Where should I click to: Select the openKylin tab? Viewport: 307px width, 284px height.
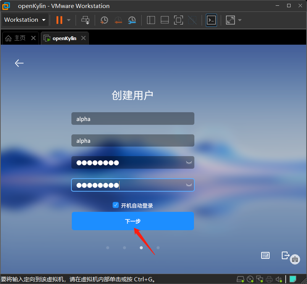coord(60,38)
